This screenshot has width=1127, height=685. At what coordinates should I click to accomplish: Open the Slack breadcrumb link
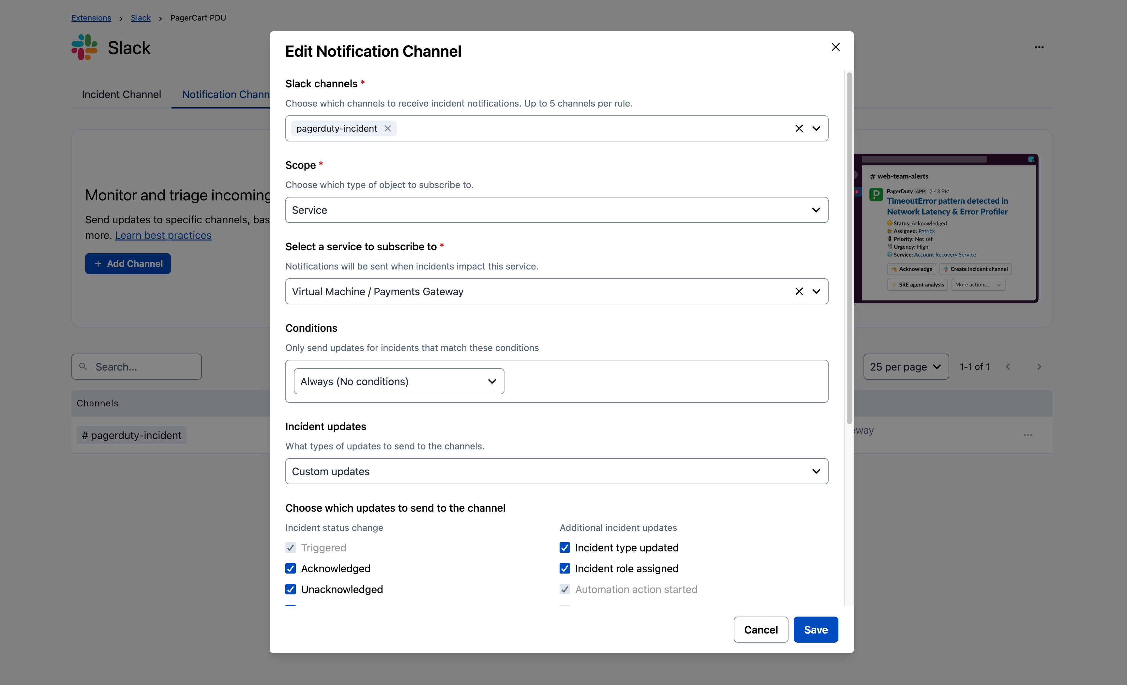pos(141,17)
